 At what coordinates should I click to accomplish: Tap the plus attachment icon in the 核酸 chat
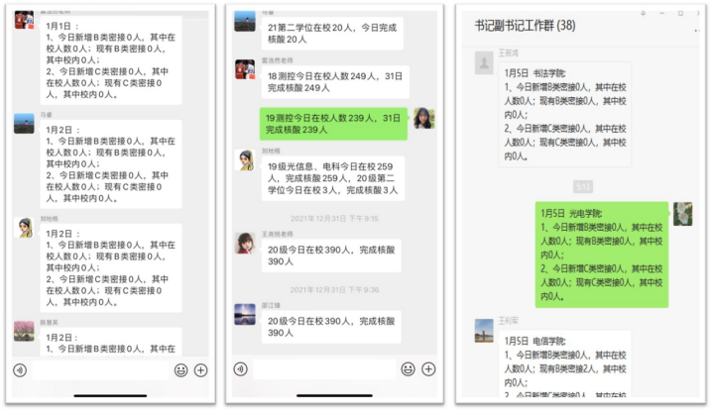427,369
